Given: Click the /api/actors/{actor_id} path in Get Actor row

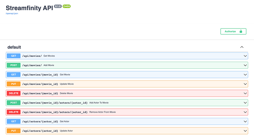Looking at the screenshot, I should point(40,122).
